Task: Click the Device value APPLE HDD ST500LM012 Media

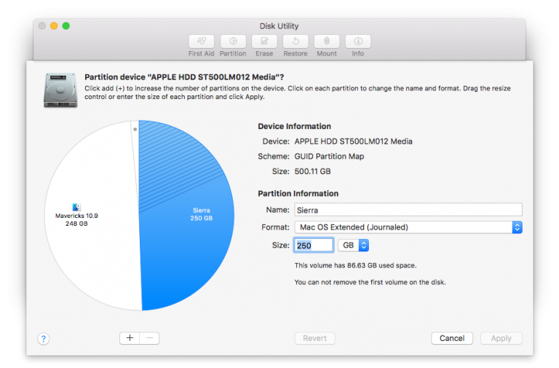Action: pyautogui.click(x=353, y=141)
